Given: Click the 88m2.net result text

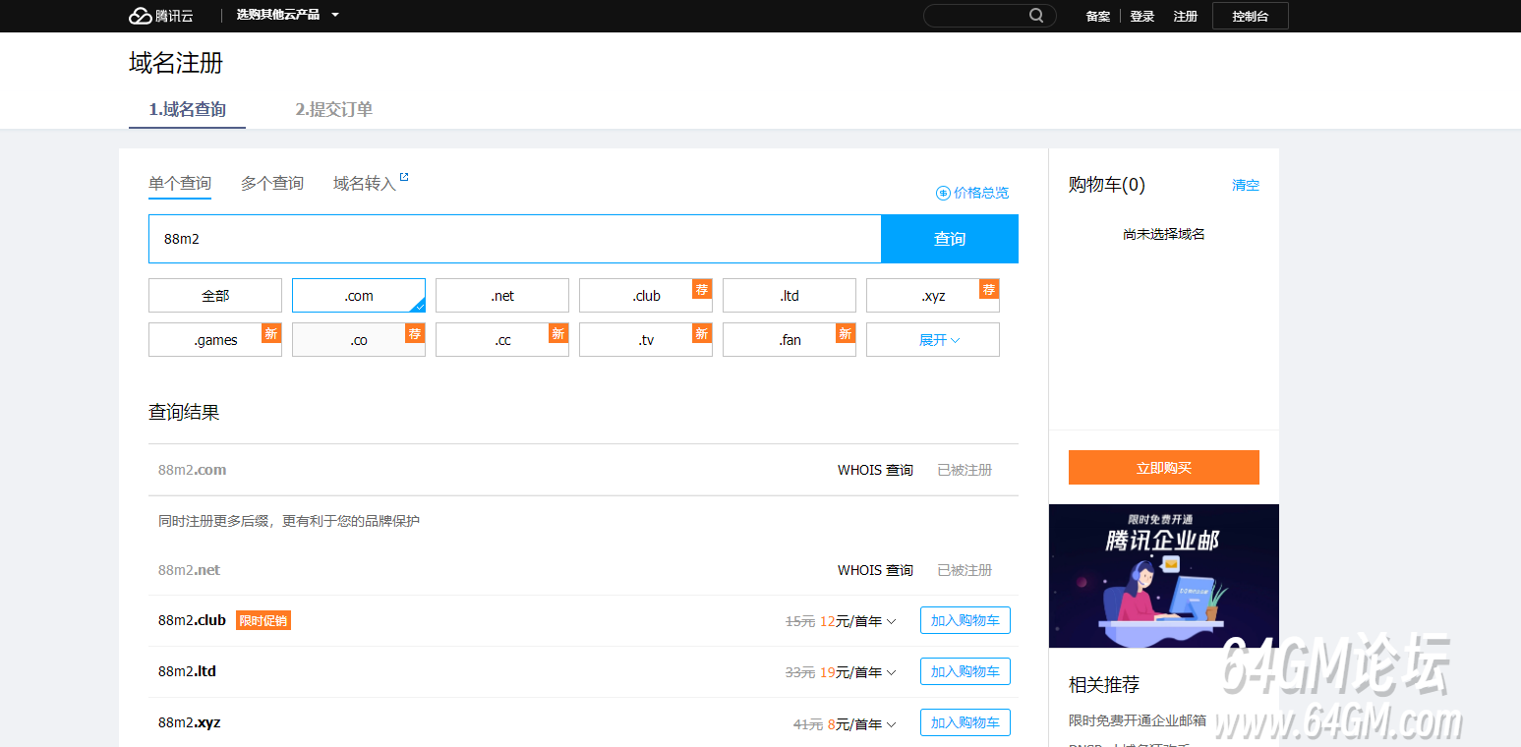Looking at the screenshot, I should click(189, 570).
